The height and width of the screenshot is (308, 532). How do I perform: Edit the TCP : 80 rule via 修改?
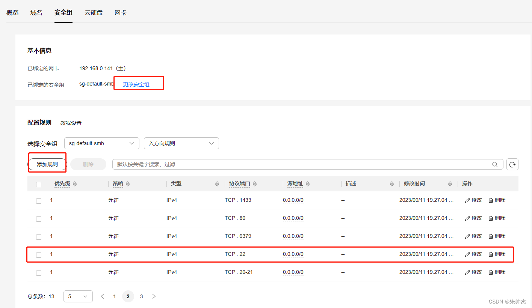[x=473, y=218]
